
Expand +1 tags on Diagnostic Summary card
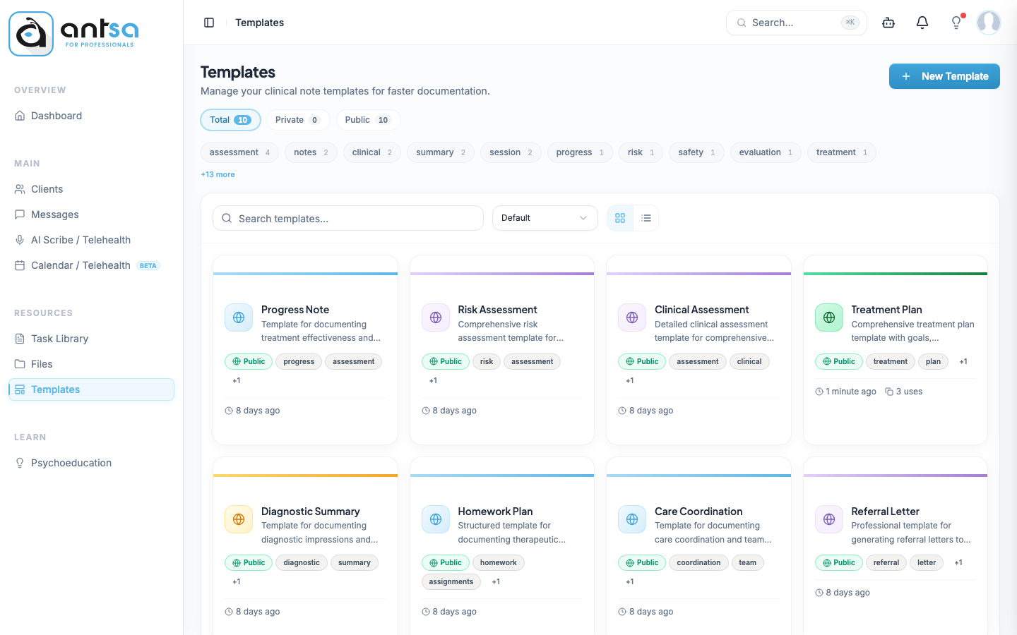[x=237, y=582]
